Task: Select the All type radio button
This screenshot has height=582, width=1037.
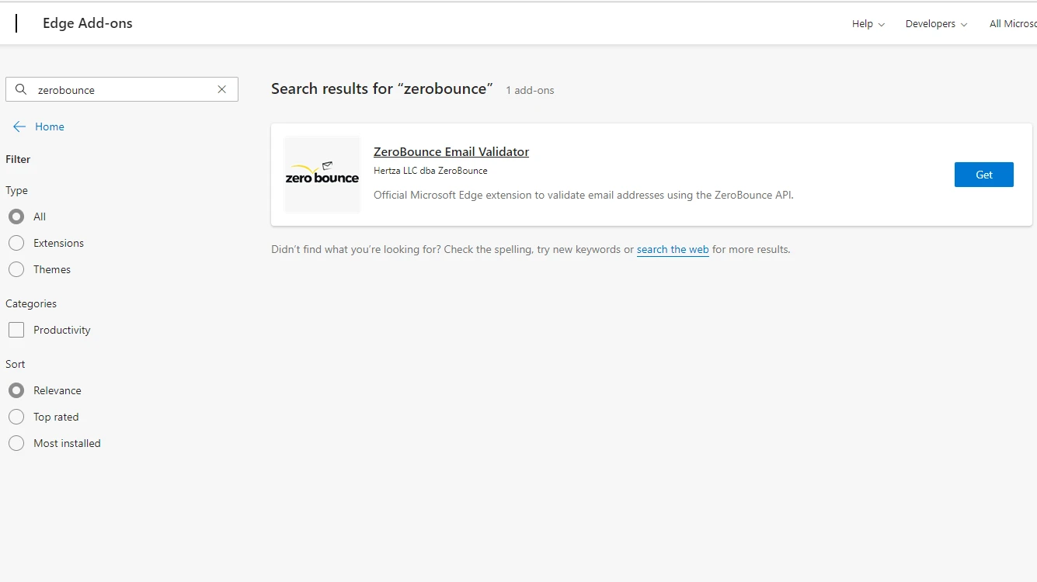Action: (x=16, y=217)
